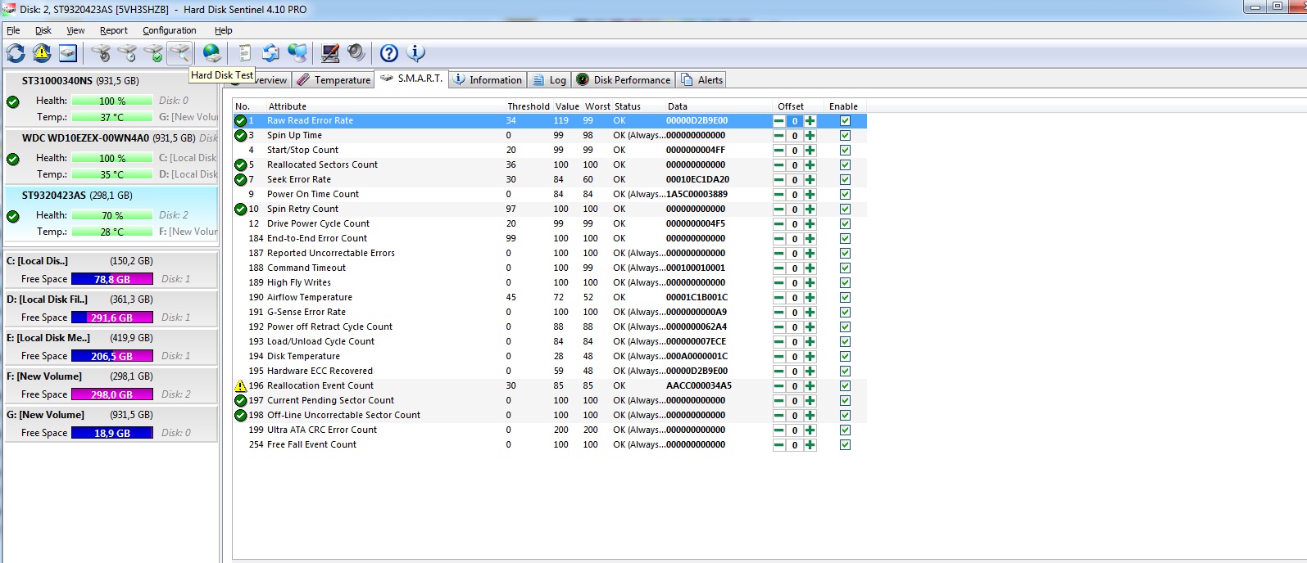Click the F: drive free space bar 298,0 GB

click(x=112, y=394)
